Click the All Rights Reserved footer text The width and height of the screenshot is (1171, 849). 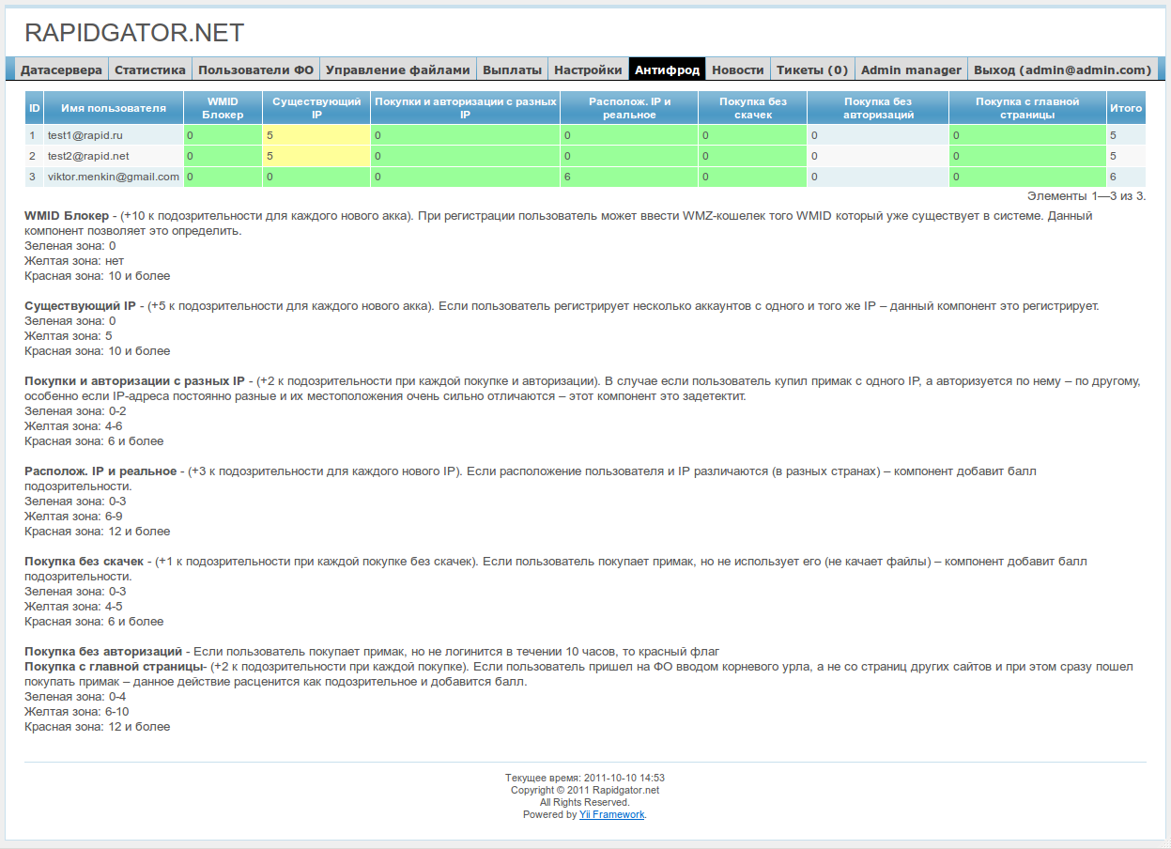[x=585, y=803]
